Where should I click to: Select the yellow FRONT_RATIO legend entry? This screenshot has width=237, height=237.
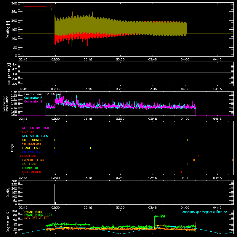34,212
